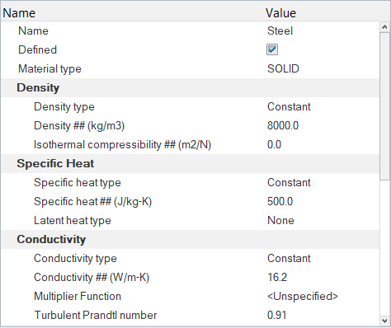Collapse the Conductivity section header
This screenshot has width=391, height=328.
click(51, 239)
